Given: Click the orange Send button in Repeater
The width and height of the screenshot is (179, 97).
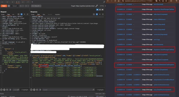Looking at the screenshot, I should 4,6.
